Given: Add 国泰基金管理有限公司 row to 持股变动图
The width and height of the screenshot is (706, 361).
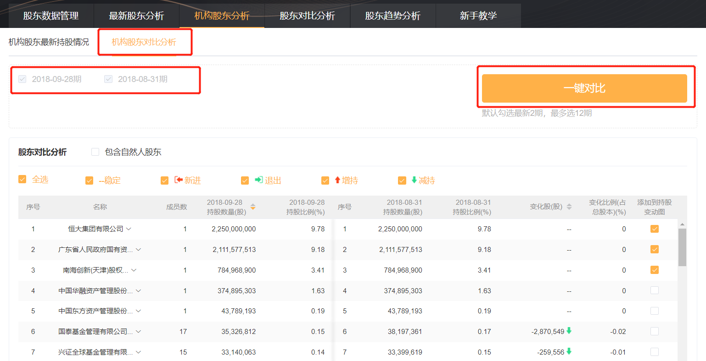Looking at the screenshot, I should click(x=655, y=331).
